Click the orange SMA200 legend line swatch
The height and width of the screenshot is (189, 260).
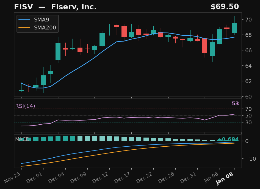click(x=24, y=28)
